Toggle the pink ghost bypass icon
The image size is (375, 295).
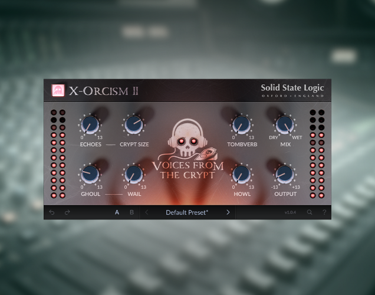point(58,90)
